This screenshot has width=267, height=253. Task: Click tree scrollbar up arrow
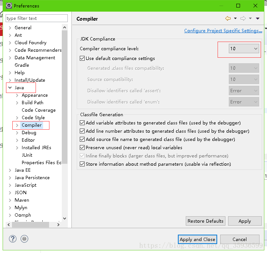64,27
